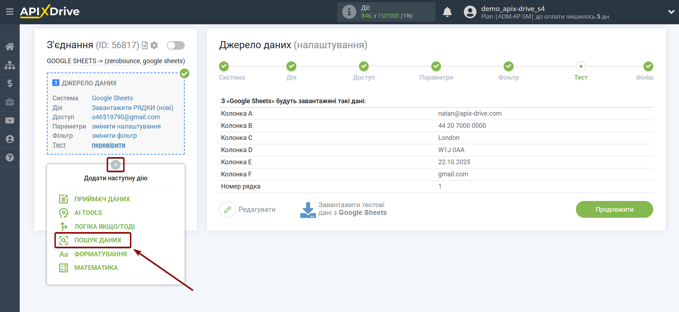Open the notifications bell
This screenshot has width=679, height=312.
coord(447,12)
